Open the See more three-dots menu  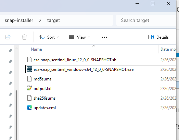[x=104, y=37]
